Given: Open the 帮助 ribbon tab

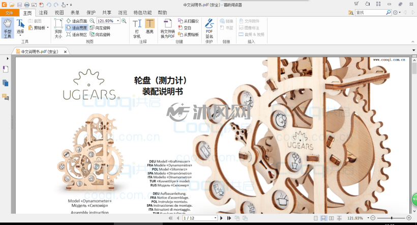Looking at the screenshot, I should pyautogui.click(x=163, y=13).
